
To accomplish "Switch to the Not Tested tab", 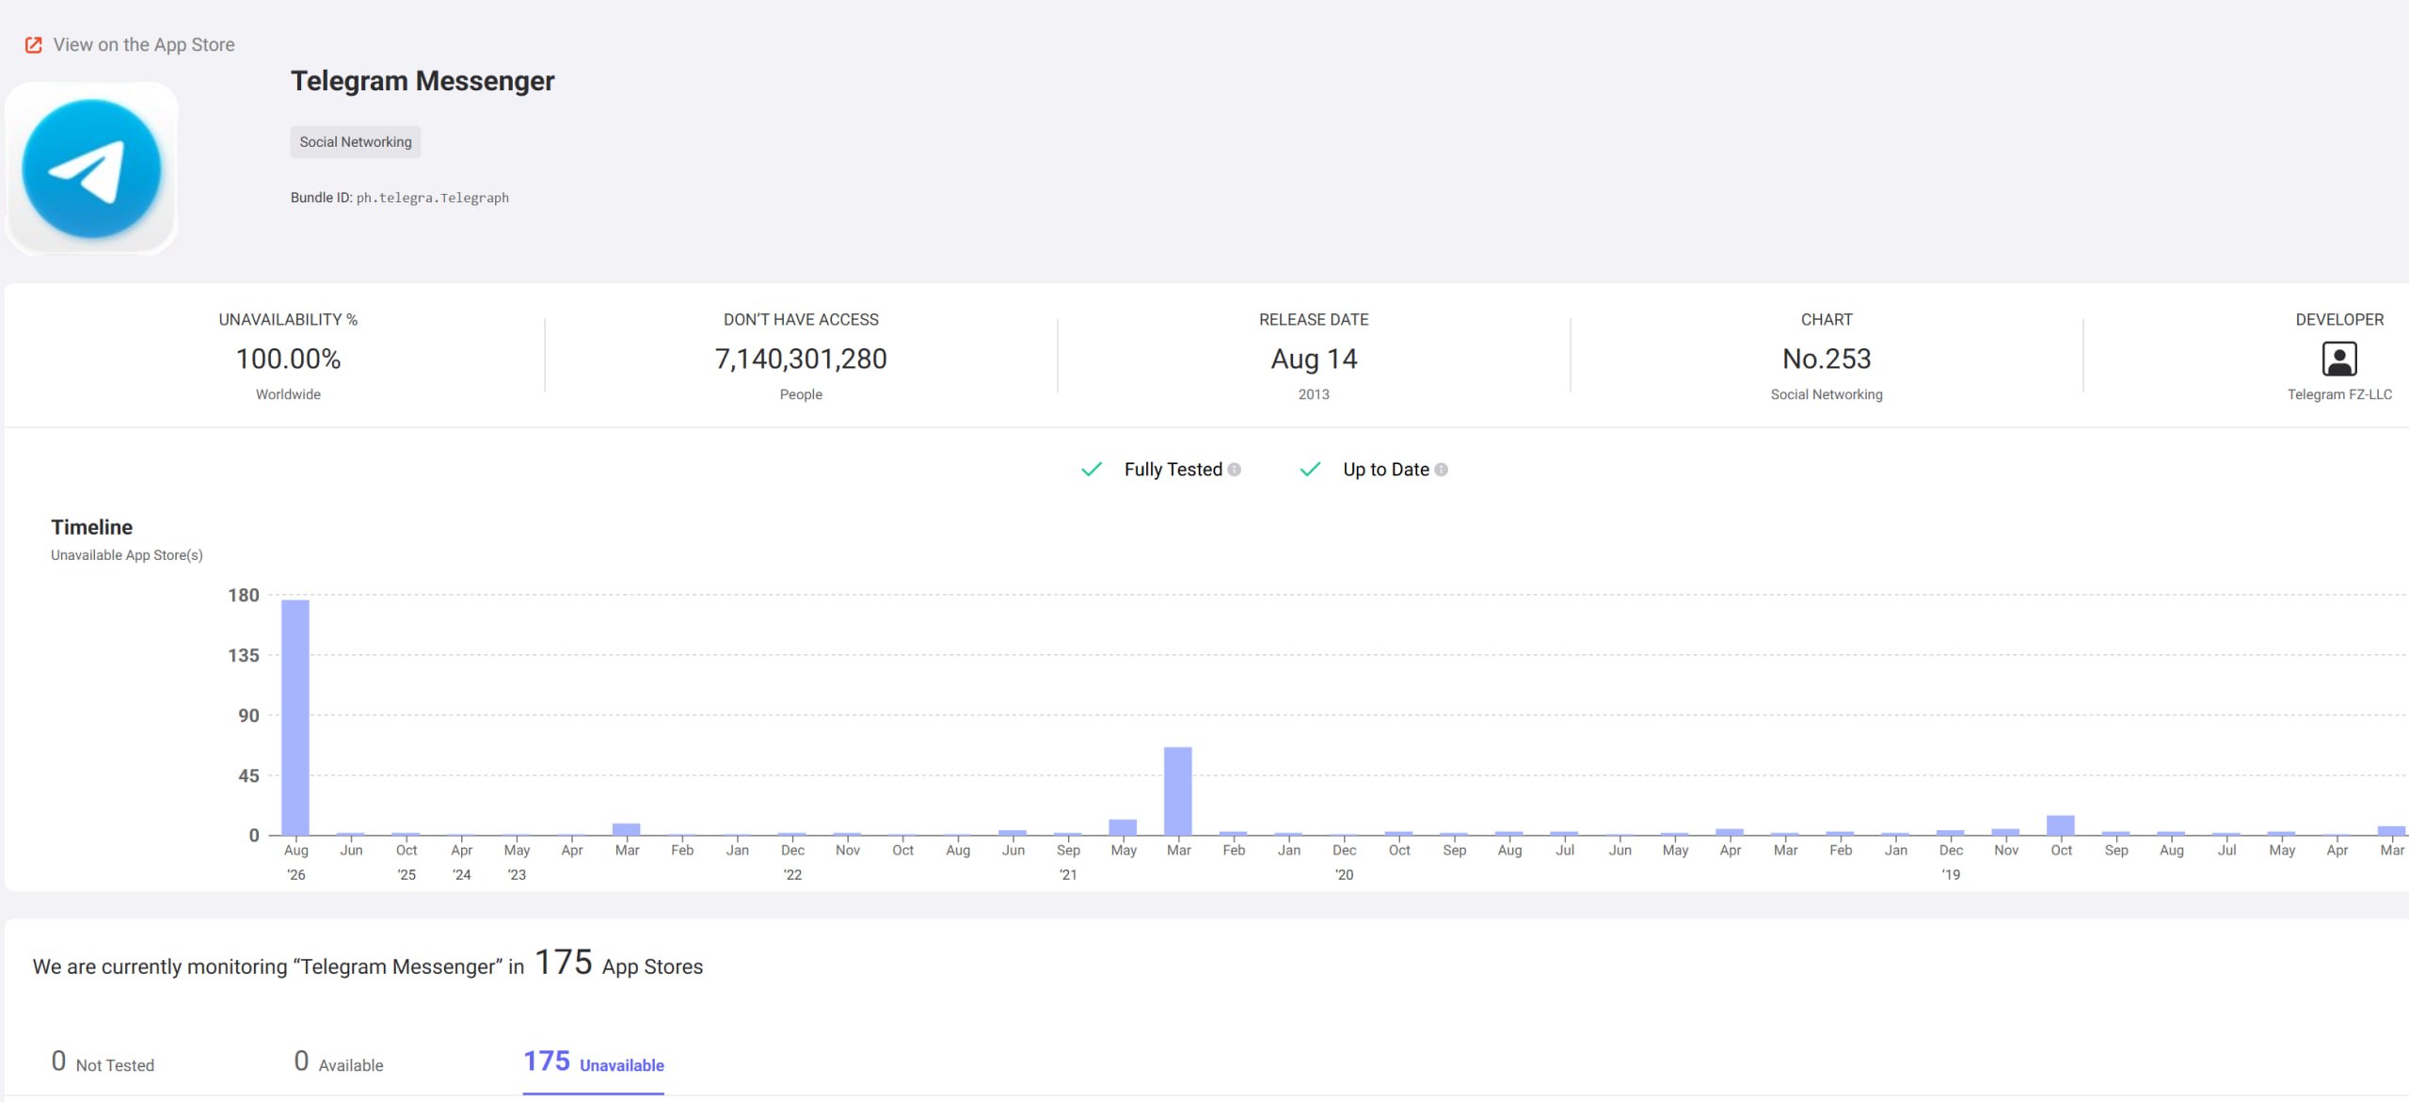I will pyautogui.click(x=103, y=1062).
